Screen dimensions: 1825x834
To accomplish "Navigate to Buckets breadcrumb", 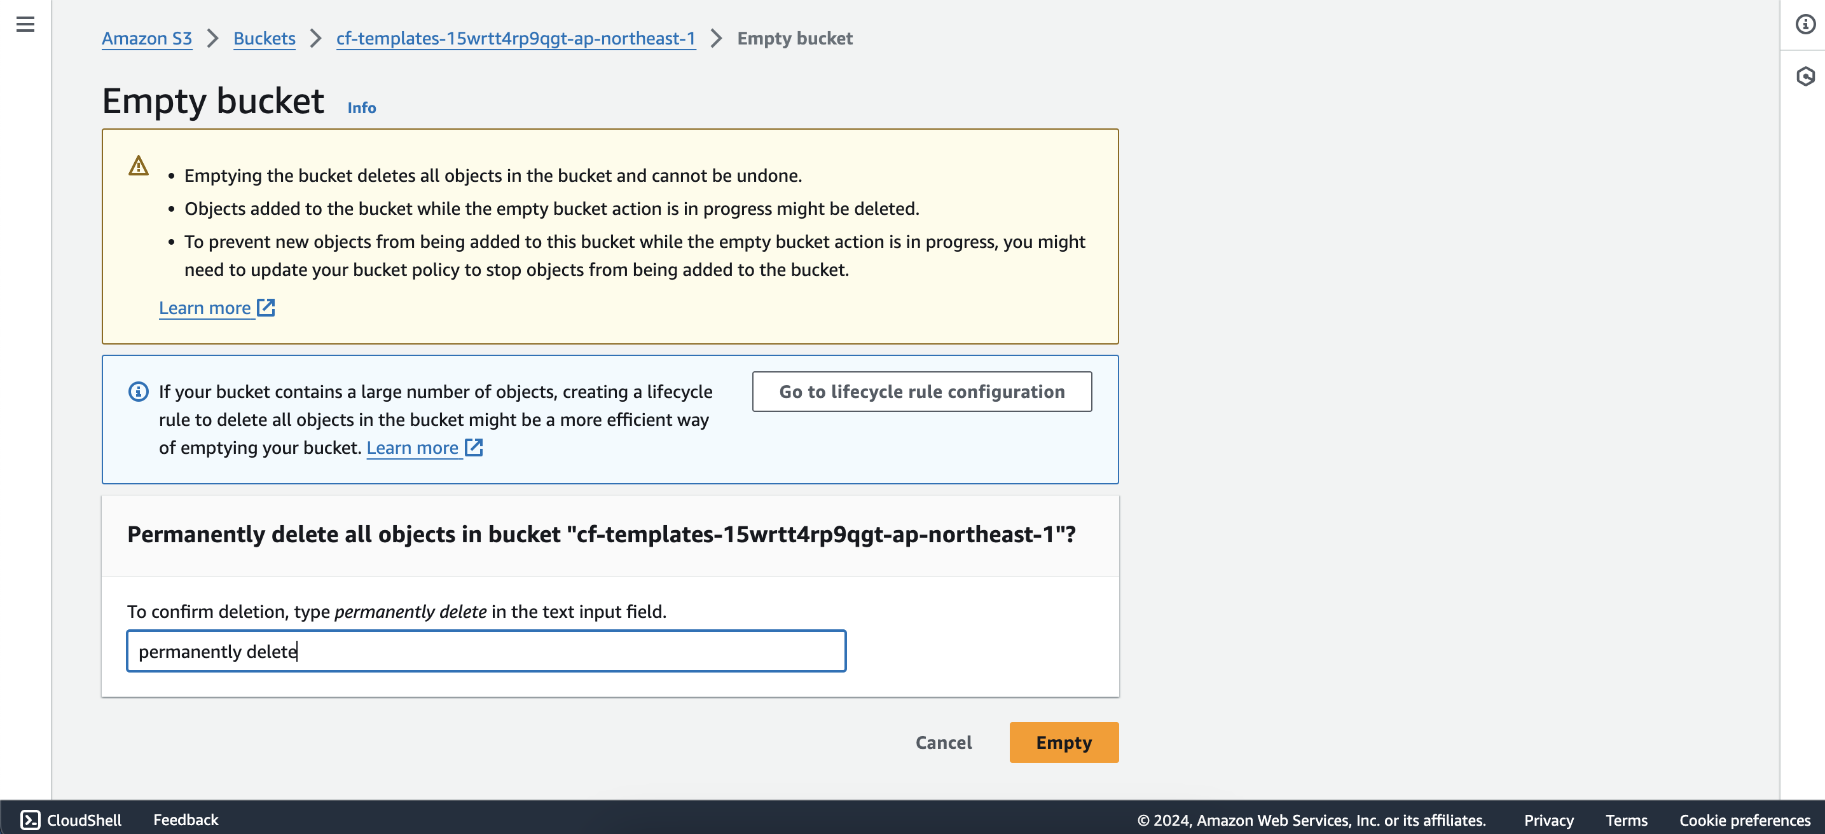I will coord(265,38).
